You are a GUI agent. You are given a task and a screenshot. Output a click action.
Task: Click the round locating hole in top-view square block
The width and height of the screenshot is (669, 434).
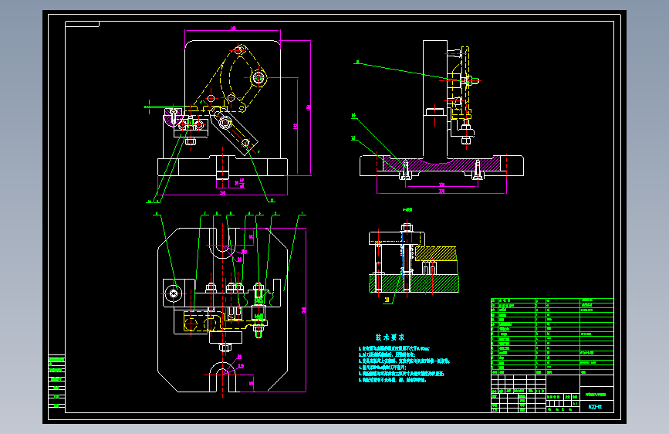[173, 293]
